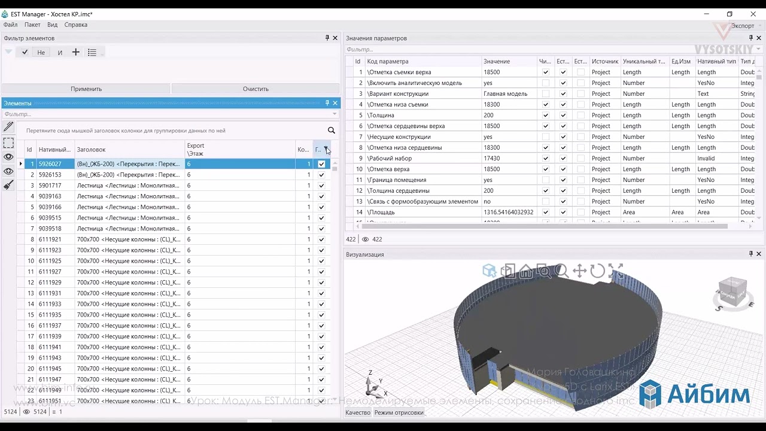
Task: Sort parameters by Источник header
Action: click(x=605, y=61)
